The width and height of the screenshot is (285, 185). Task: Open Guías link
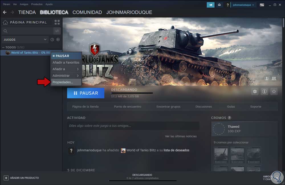pos(231,106)
